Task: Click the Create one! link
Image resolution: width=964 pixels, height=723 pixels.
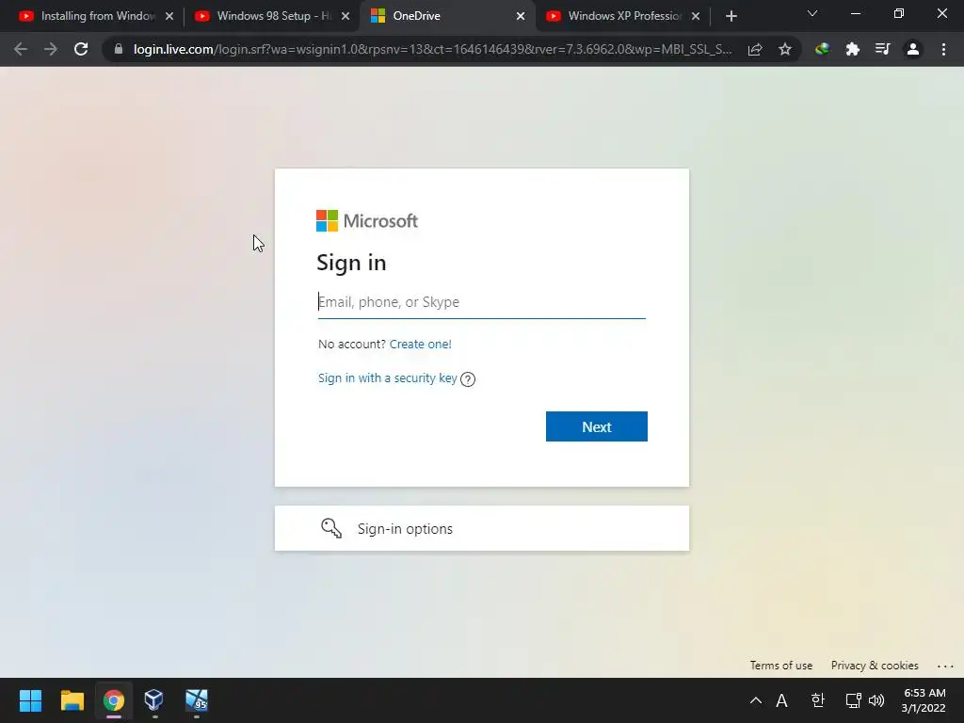Action: point(421,344)
